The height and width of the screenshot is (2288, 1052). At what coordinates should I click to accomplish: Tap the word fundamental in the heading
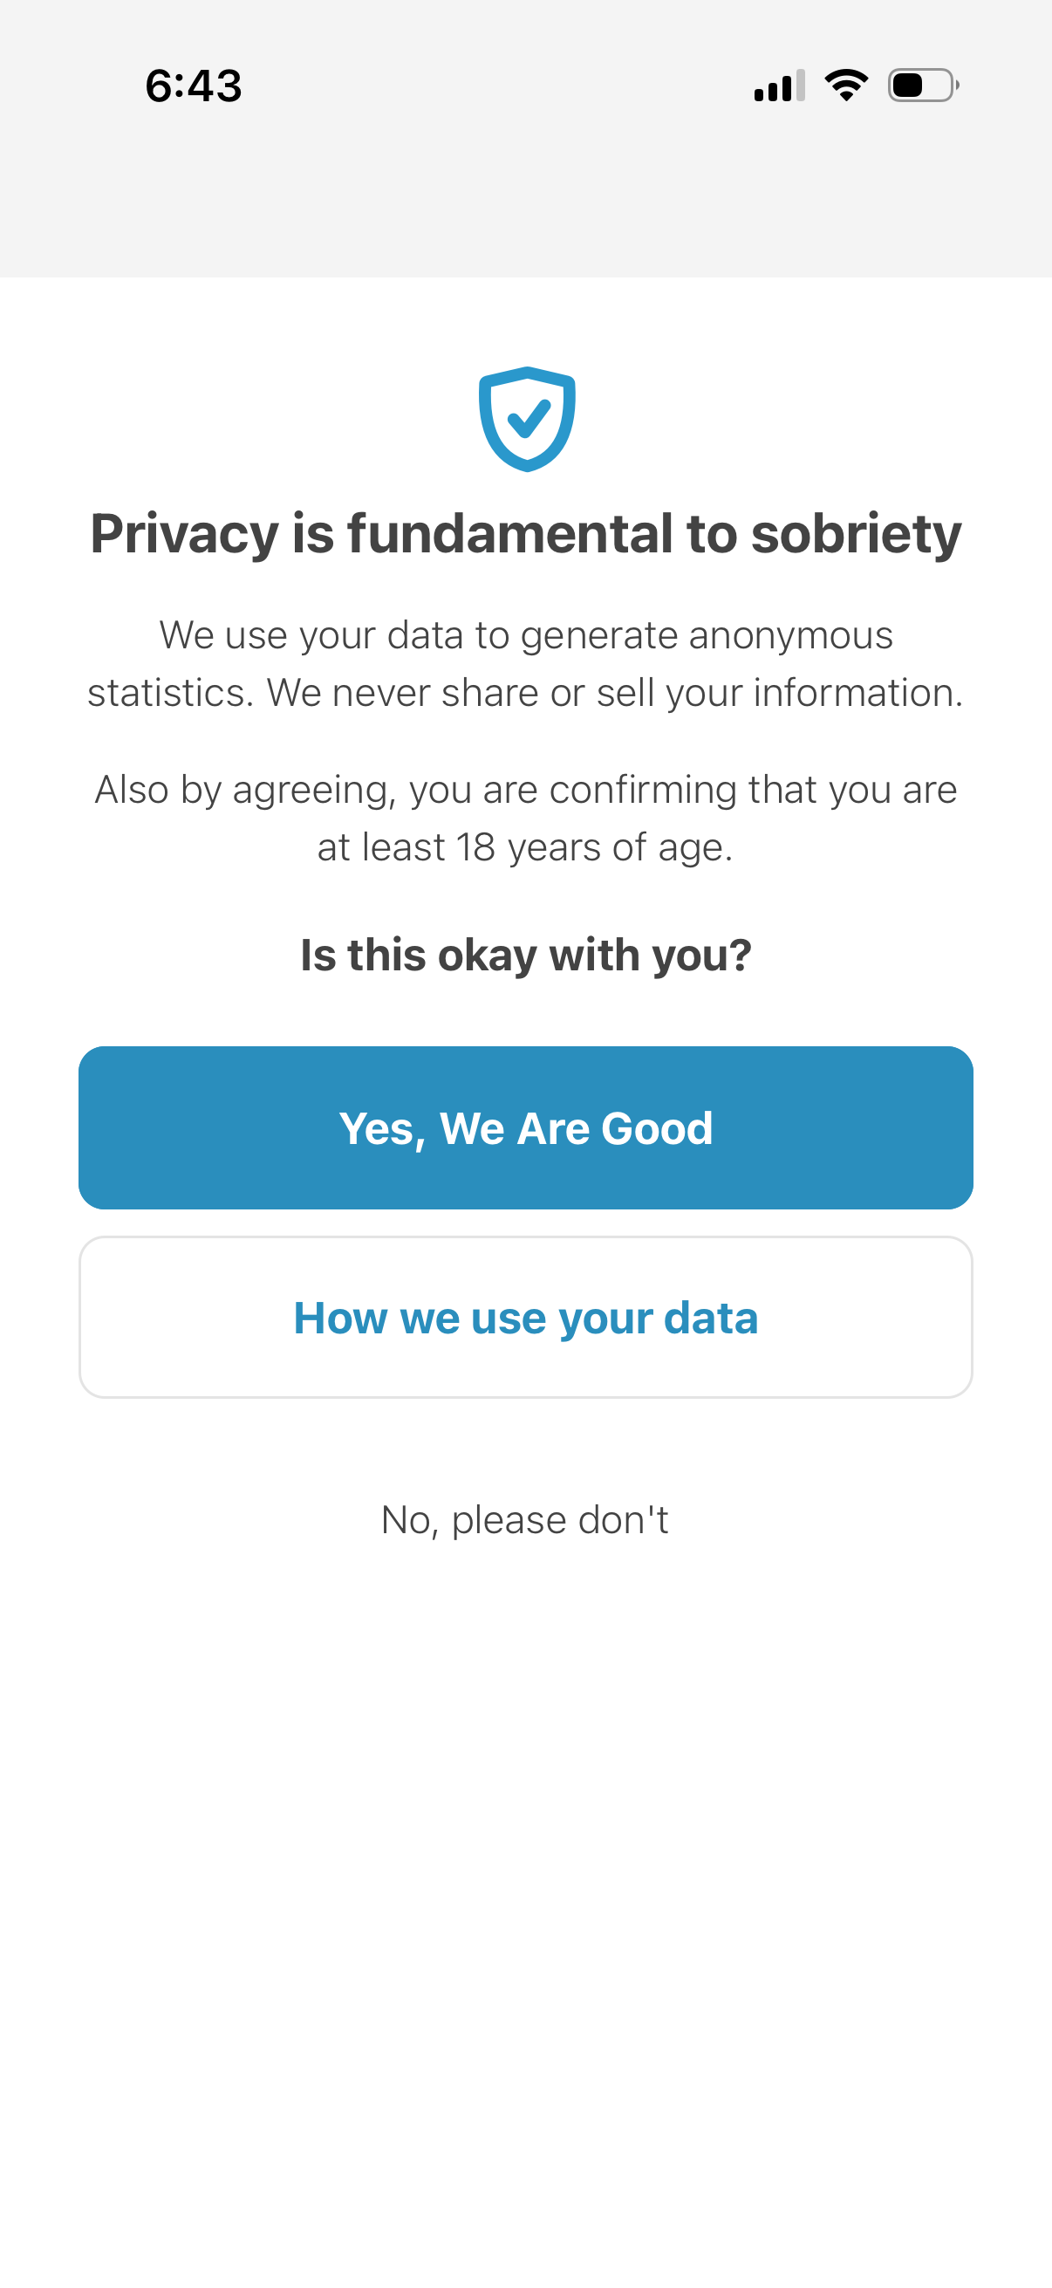[x=509, y=534]
